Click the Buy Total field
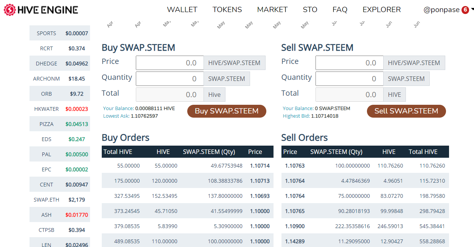The image size is (474, 247). point(170,95)
